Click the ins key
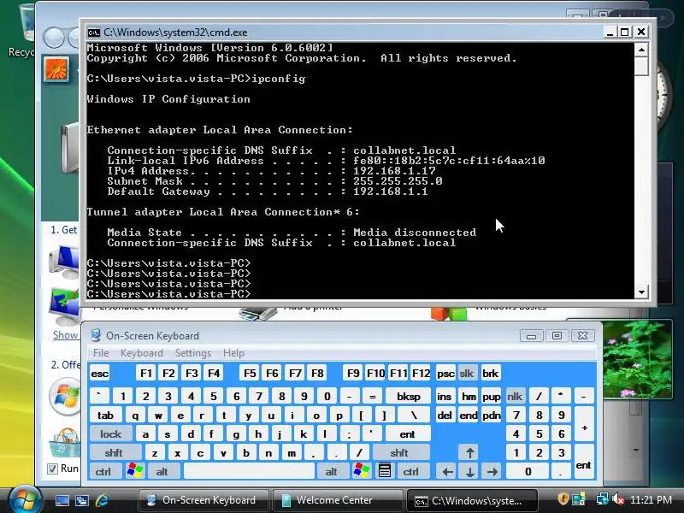The image size is (684, 513). pyautogui.click(x=444, y=396)
